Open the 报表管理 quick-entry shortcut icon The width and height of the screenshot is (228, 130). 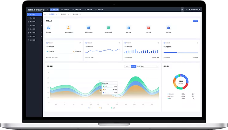[x=129, y=28]
